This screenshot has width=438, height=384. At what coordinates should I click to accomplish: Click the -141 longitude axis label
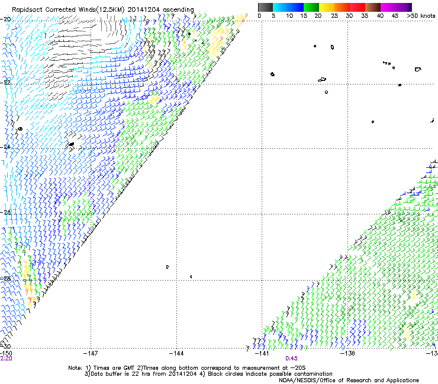pos(262,354)
